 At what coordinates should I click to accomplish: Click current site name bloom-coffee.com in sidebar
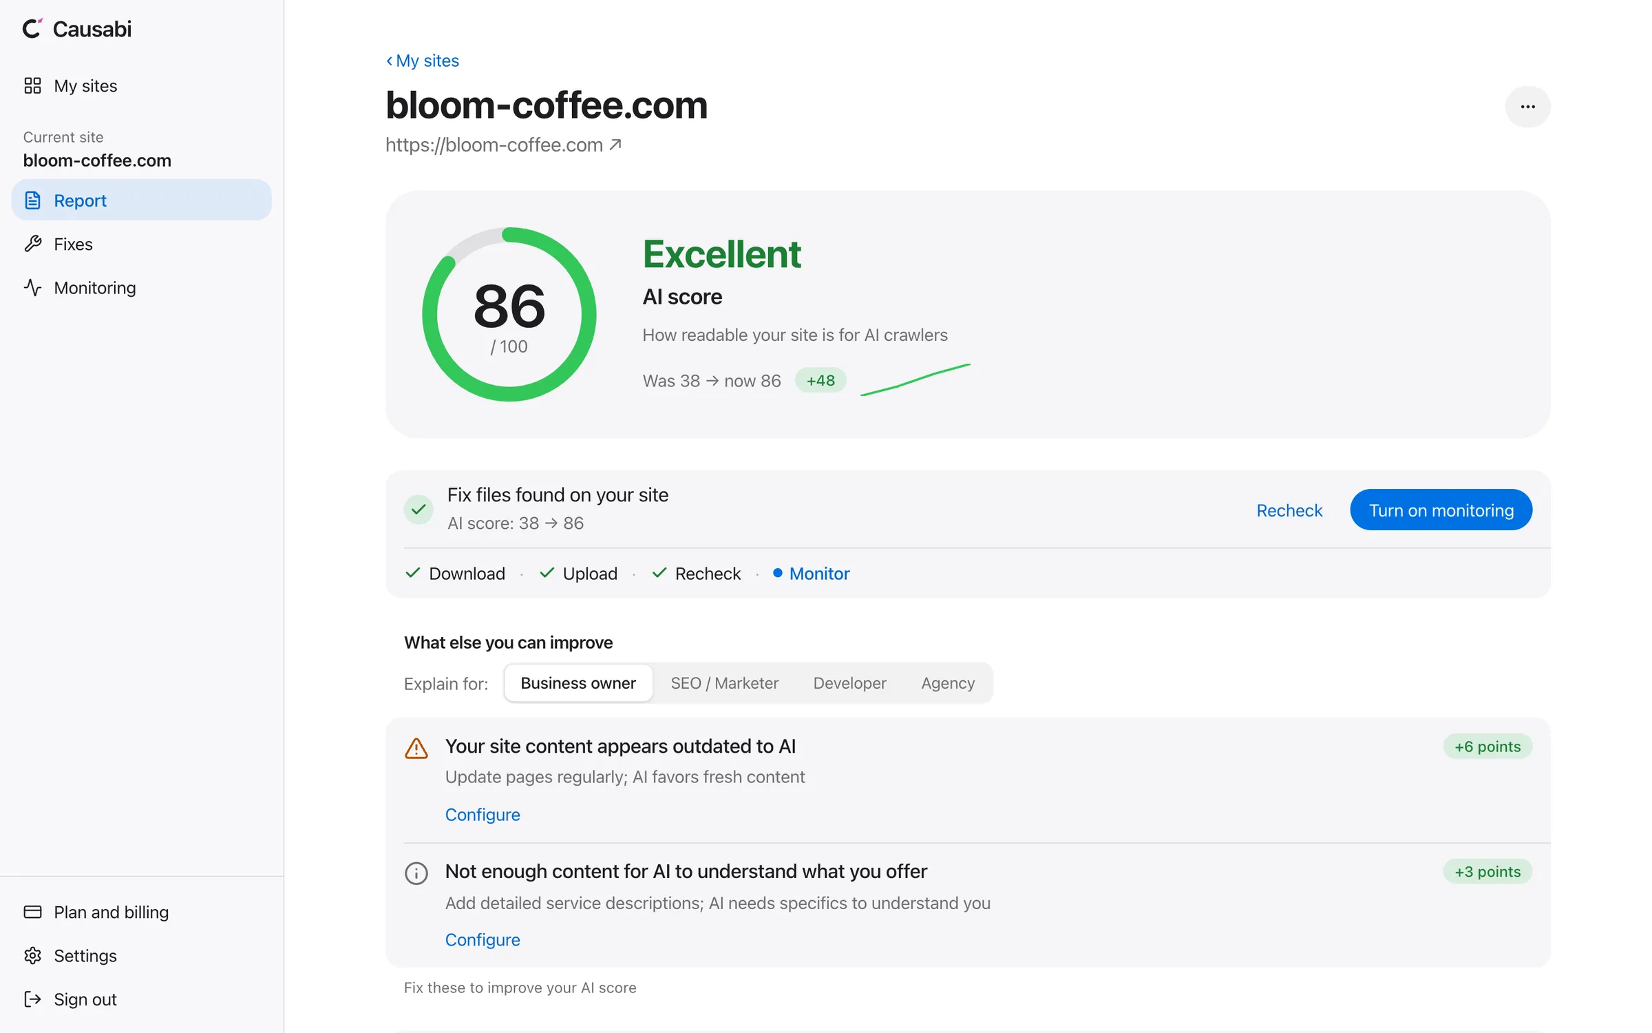pyautogui.click(x=97, y=160)
